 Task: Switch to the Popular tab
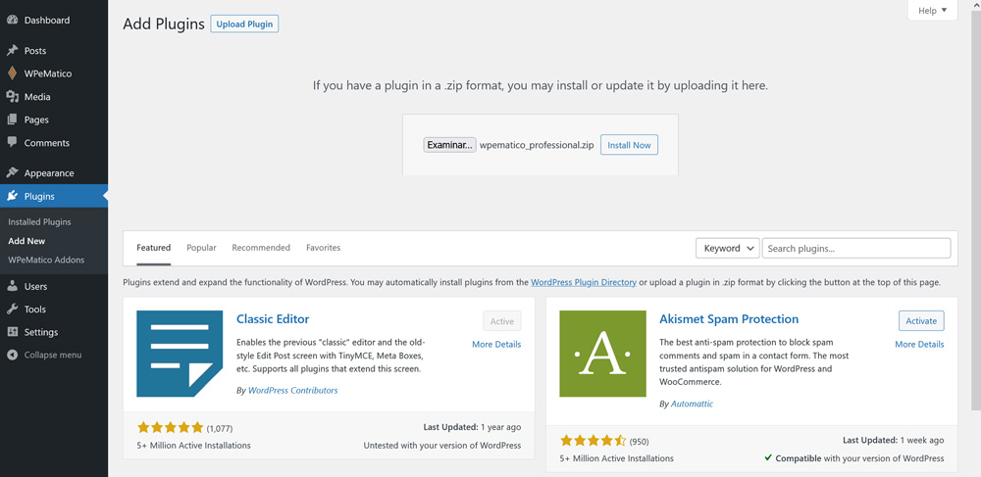pos(201,248)
